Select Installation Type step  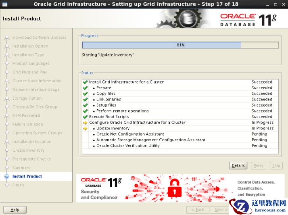28,55
